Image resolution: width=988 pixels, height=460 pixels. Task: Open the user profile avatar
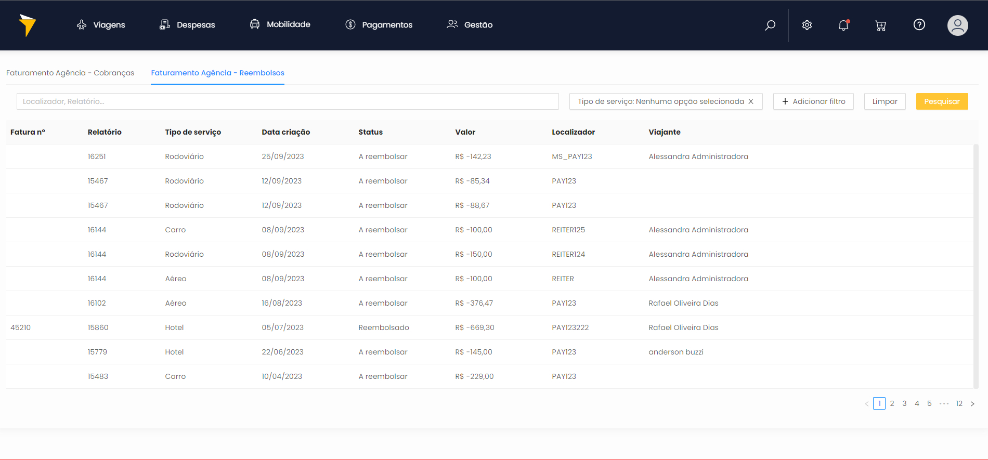coord(957,25)
